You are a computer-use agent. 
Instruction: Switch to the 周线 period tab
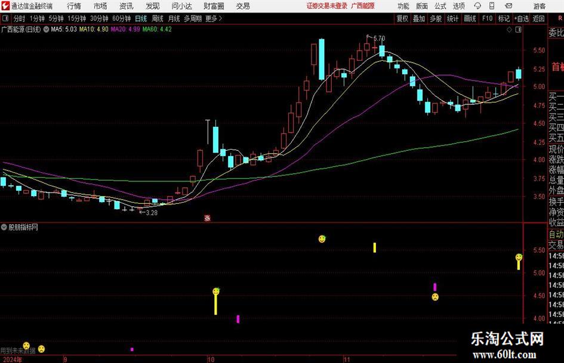[x=158, y=18]
